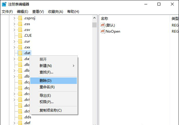Click the .def folder icon

(x=20, y=123)
